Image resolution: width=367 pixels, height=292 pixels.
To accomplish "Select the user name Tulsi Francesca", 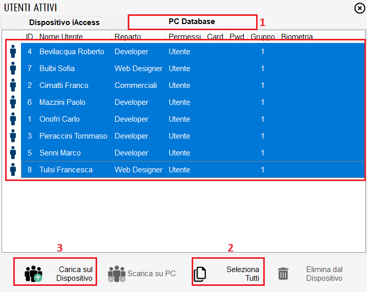I will click(x=66, y=170).
